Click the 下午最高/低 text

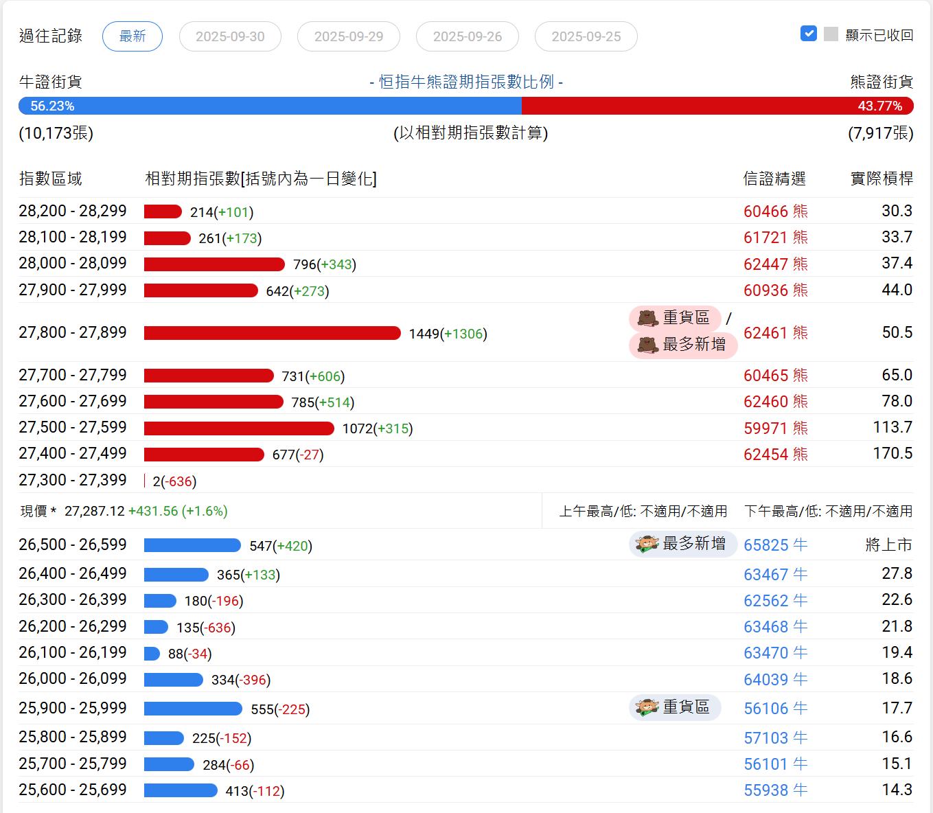(x=829, y=512)
